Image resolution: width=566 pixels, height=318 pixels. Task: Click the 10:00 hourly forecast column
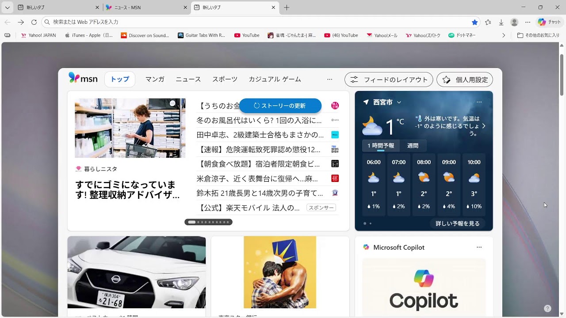point(474,184)
